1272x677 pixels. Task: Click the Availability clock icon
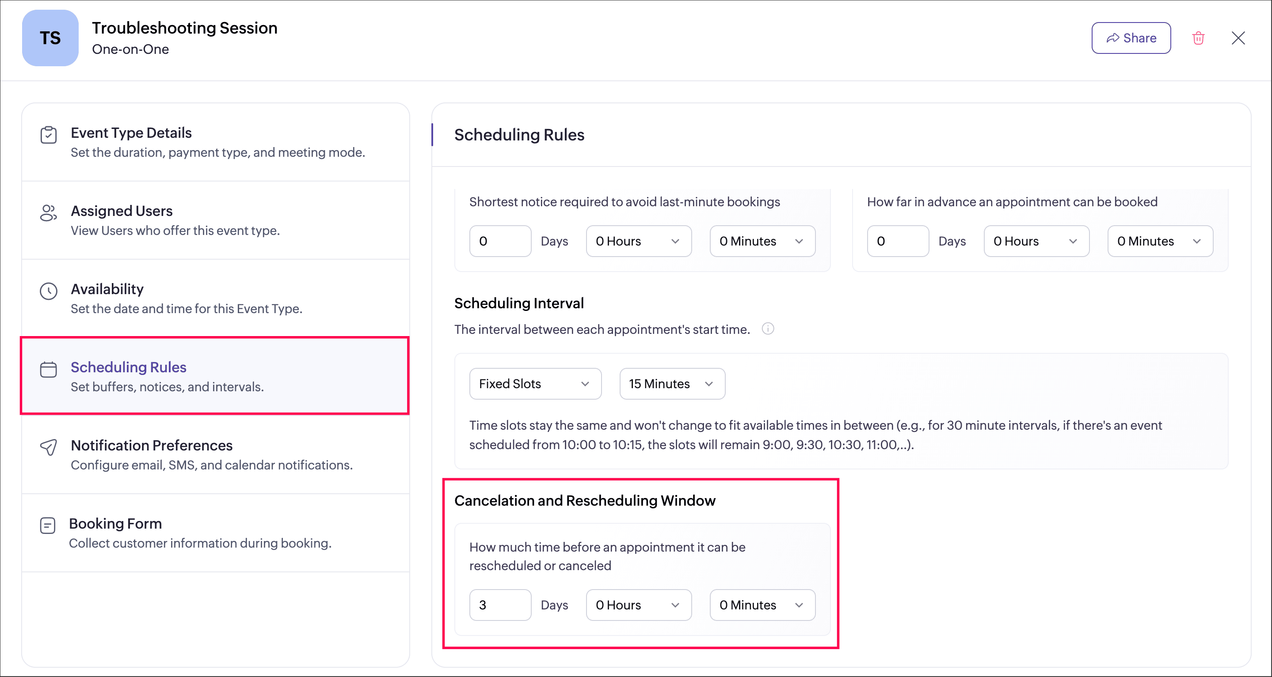click(x=48, y=291)
